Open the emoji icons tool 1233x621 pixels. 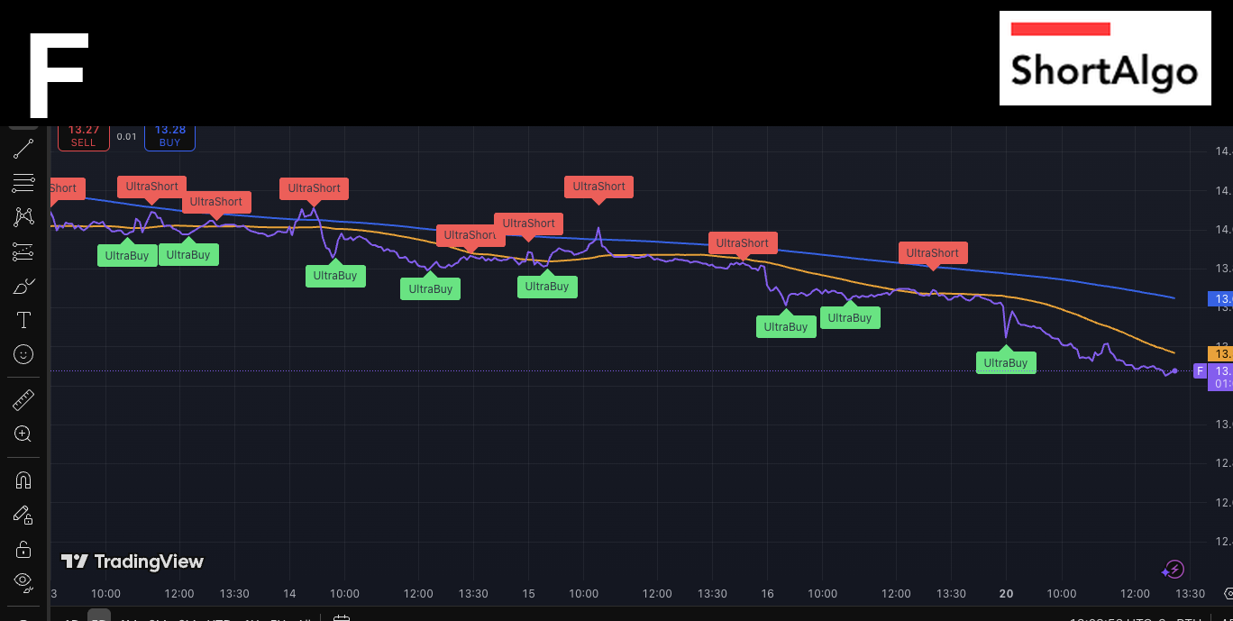click(x=23, y=354)
